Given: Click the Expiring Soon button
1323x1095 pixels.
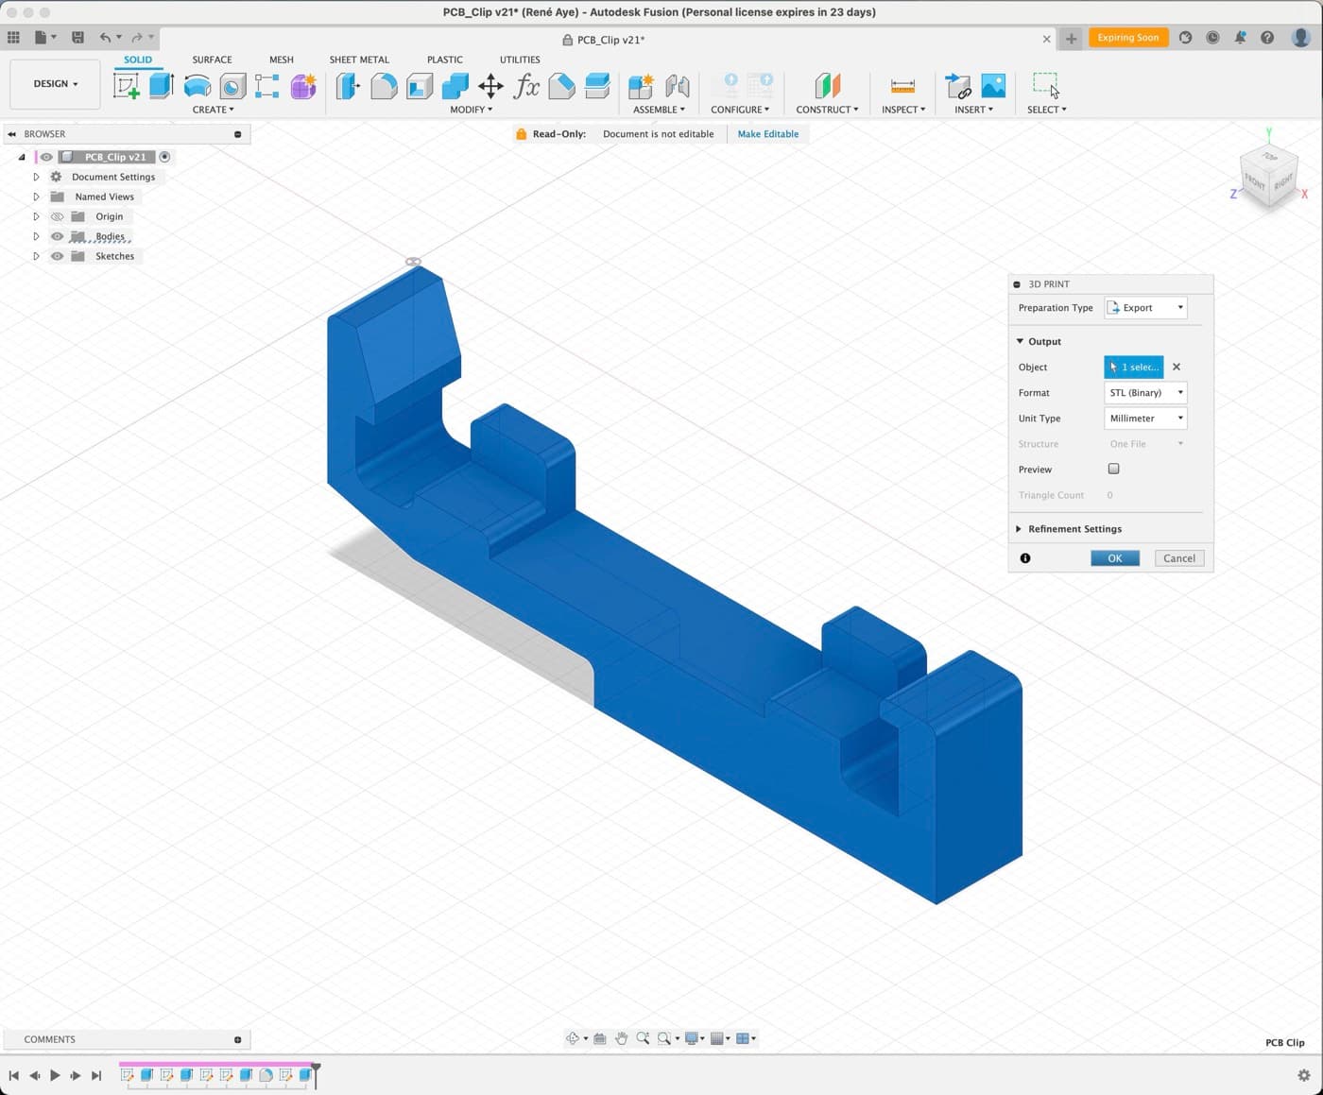Looking at the screenshot, I should pos(1128,38).
